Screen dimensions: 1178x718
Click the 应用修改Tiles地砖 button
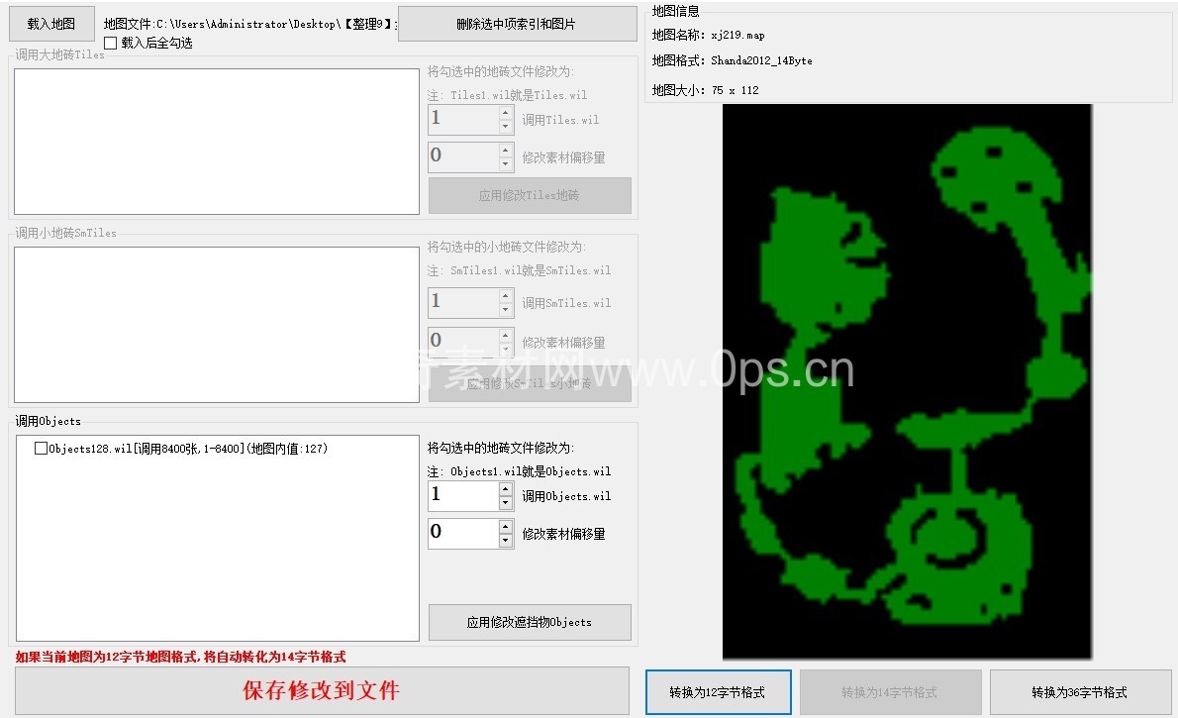pos(529,196)
